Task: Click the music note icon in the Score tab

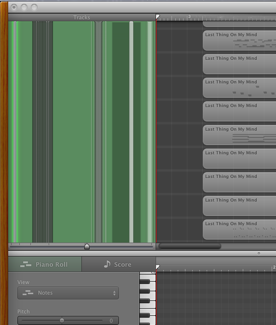Action: pos(107,264)
